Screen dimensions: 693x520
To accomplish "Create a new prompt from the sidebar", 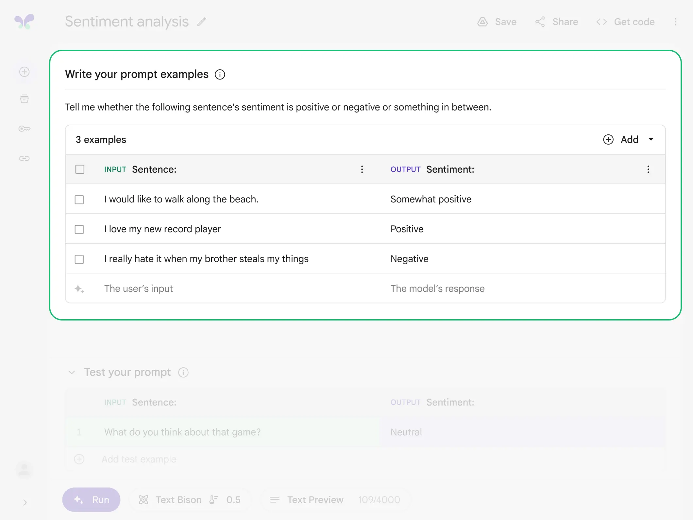I will [x=24, y=72].
